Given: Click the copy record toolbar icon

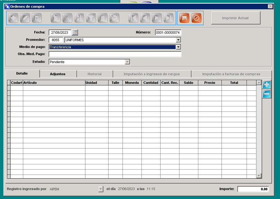Looking at the screenshot, I should tap(55, 18).
